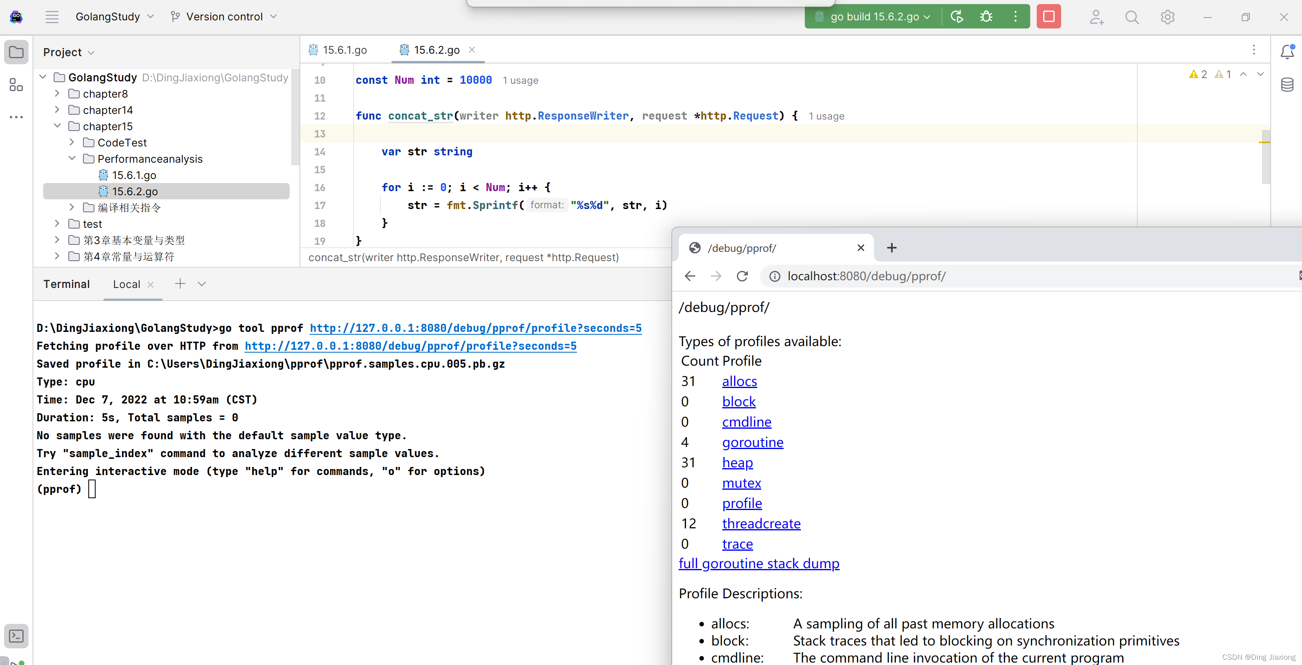The height and width of the screenshot is (665, 1302).
Task: Switch to the 15.6.1.go editor tab
Action: point(338,50)
